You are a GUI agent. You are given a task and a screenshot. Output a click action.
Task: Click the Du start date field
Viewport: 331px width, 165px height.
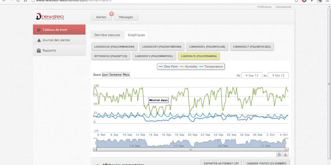pos(252,75)
